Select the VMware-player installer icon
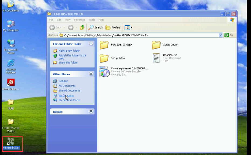 (104, 72)
